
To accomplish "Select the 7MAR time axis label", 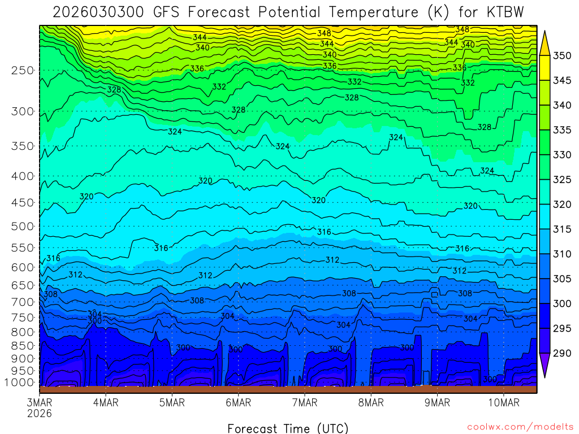I will click(305, 402).
